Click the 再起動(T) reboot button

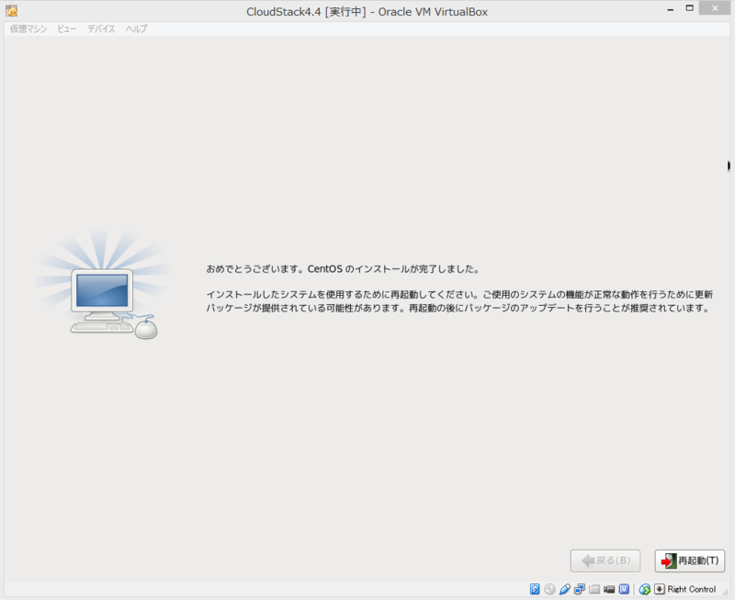tap(688, 560)
